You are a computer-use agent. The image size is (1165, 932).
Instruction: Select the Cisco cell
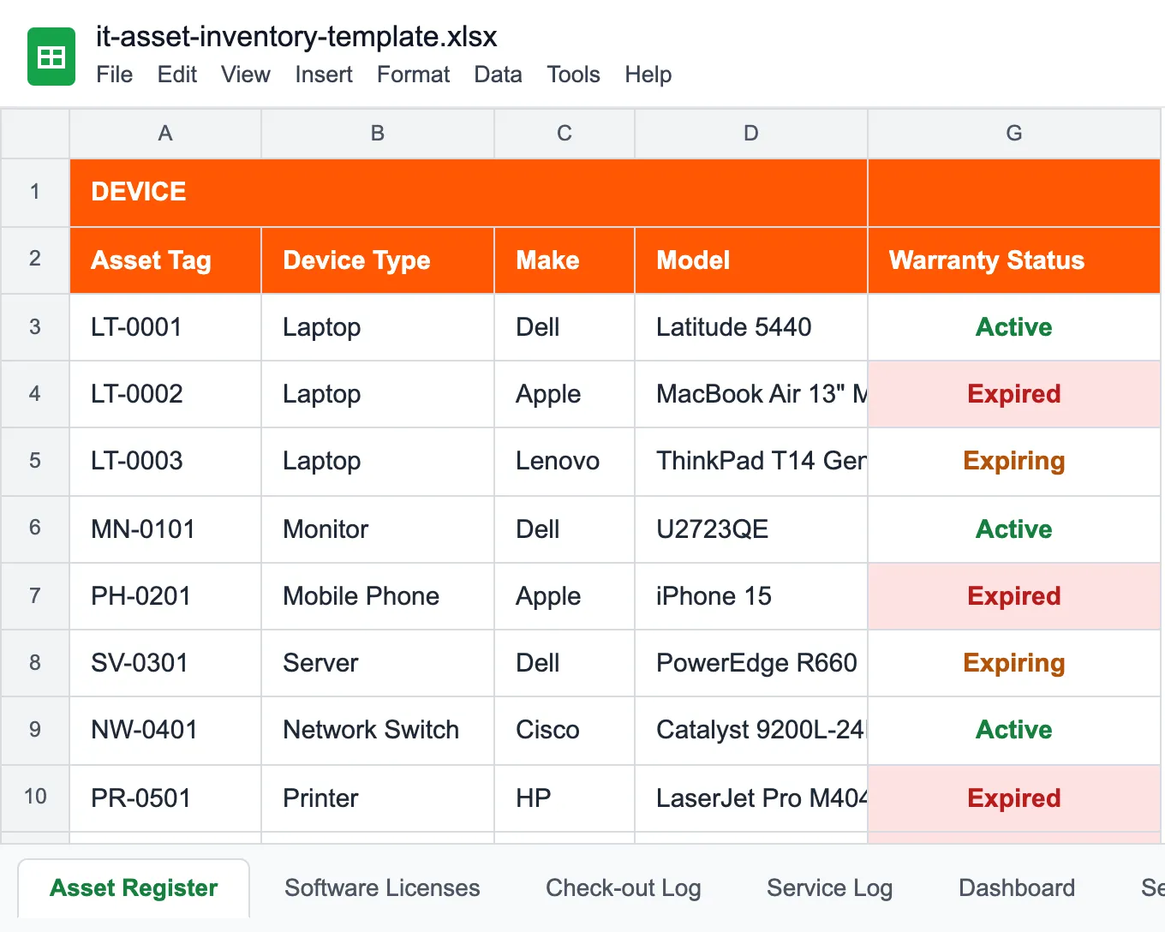click(x=565, y=730)
